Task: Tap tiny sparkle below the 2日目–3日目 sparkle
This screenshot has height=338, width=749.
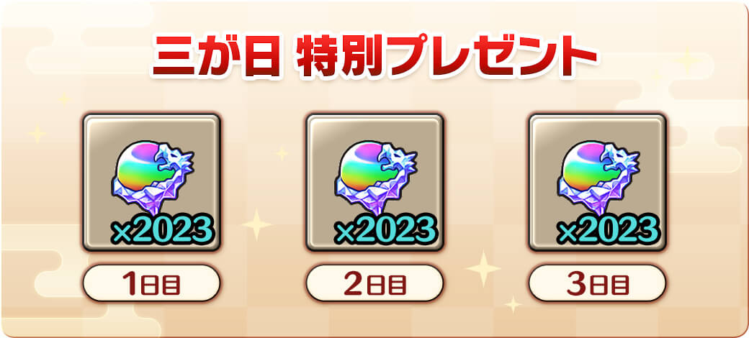Action: coord(513,304)
